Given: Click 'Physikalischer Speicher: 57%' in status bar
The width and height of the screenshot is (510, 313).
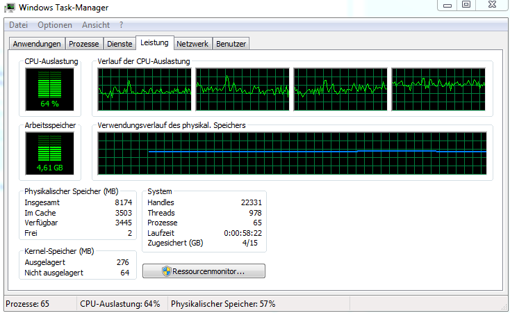Looking at the screenshot, I should (223, 304).
